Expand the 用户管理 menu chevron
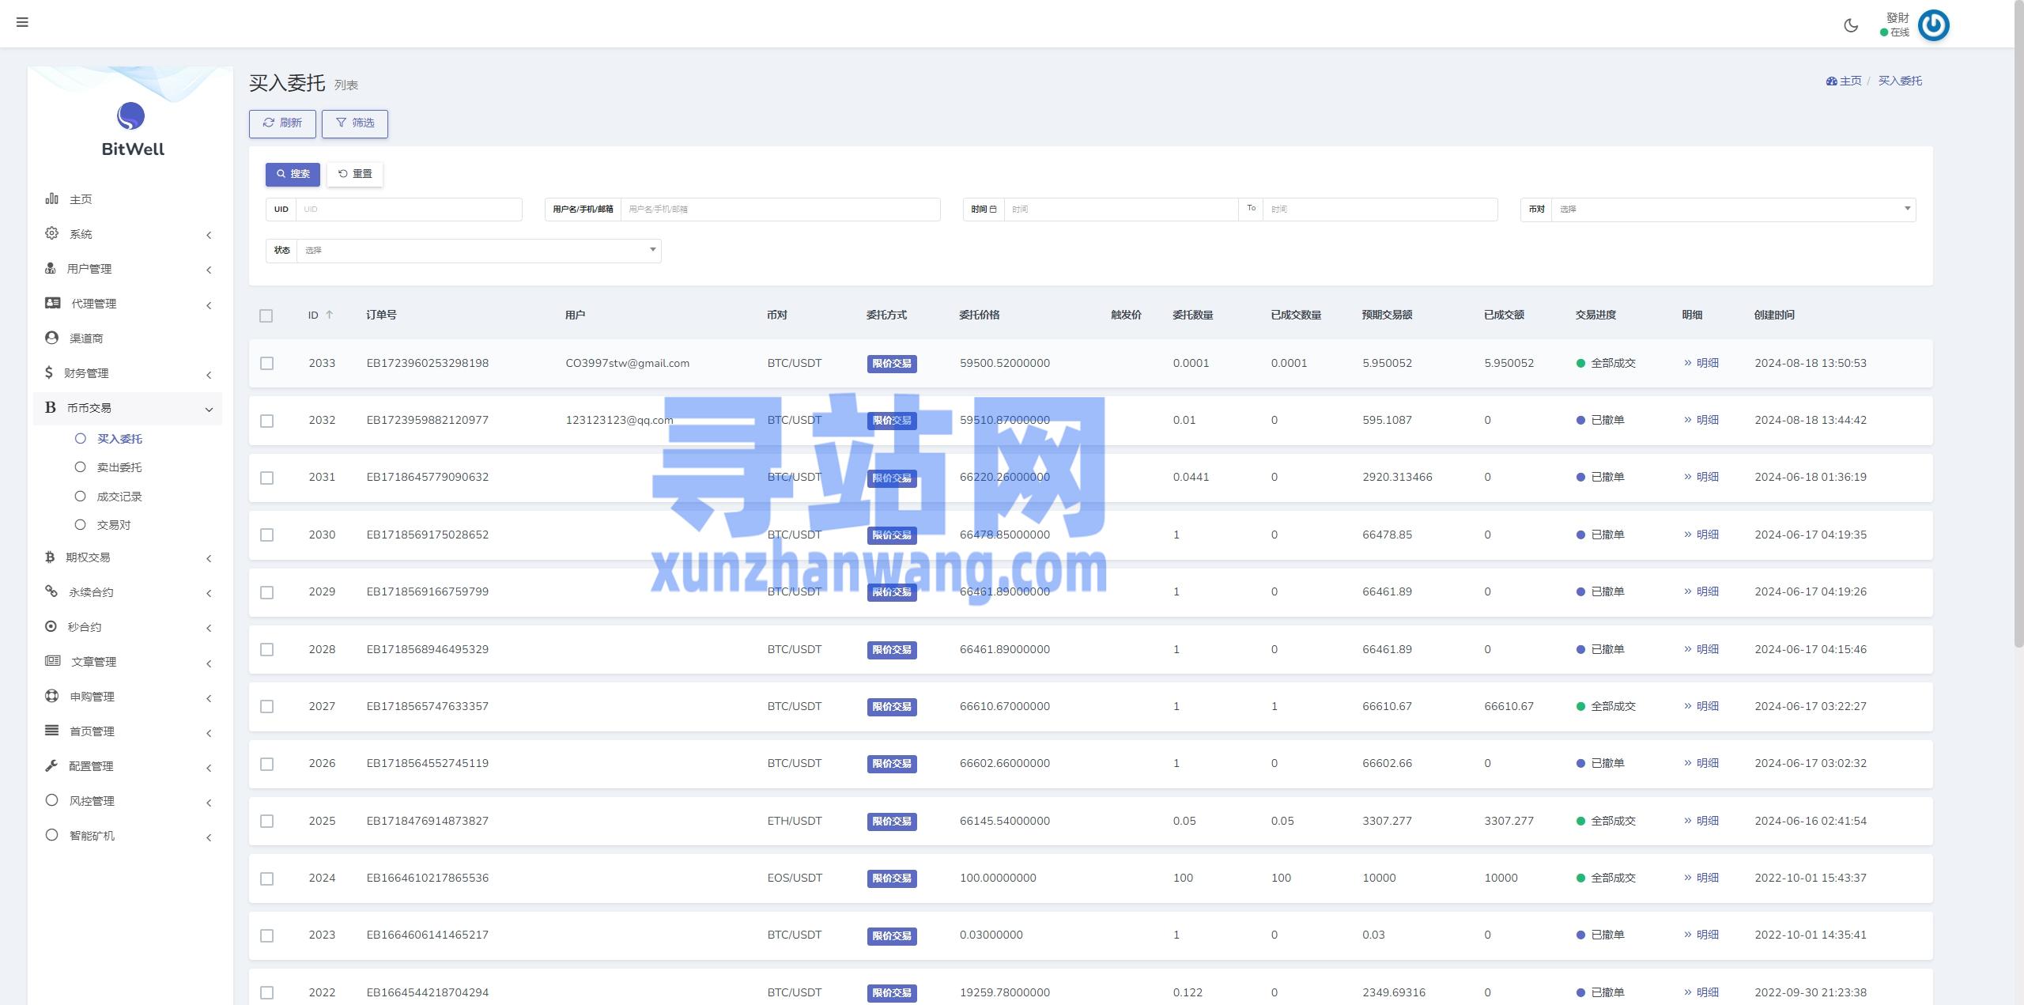The height and width of the screenshot is (1005, 2024). coord(209,270)
